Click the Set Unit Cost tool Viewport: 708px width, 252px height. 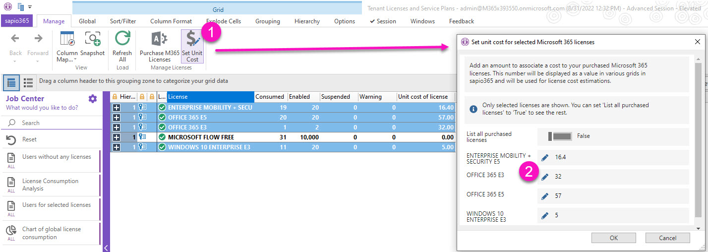(x=192, y=47)
